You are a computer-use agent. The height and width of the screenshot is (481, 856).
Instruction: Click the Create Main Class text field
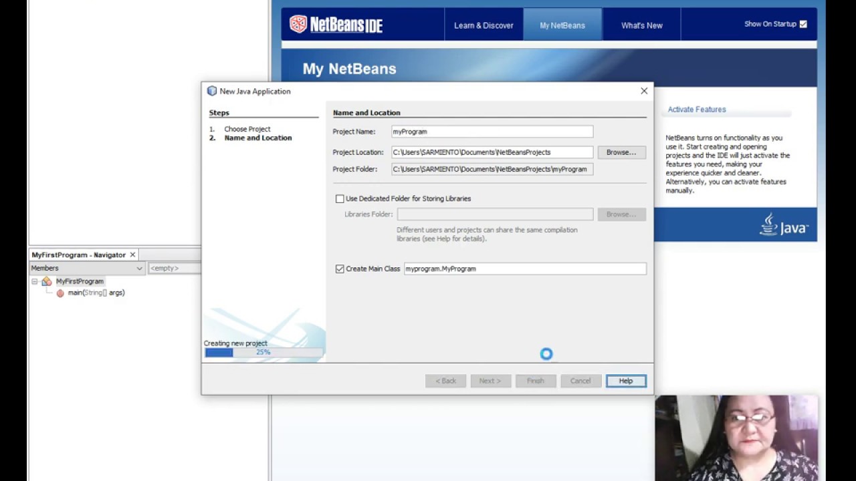point(525,269)
